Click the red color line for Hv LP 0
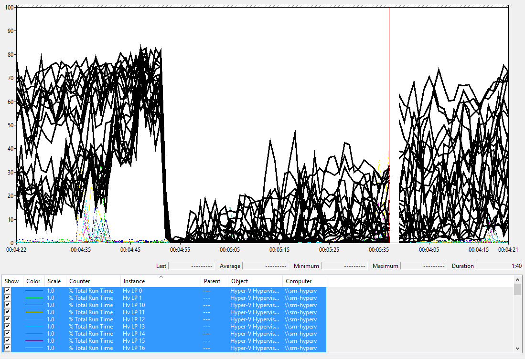The height and width of the screenshot is (359, 525). click(x=34, y=291)
